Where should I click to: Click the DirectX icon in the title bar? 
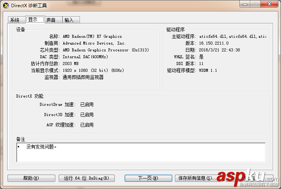[6, 6]
